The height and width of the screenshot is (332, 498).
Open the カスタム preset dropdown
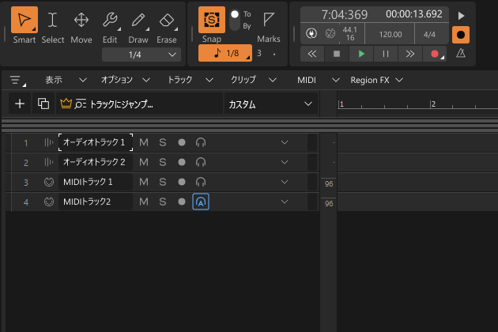(270, 104)
